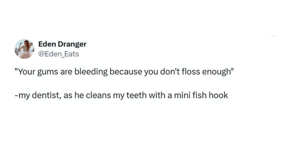The image size is (281, 147).
Task: Click the word "cleans" in the tweet
Action: coord(96,95)
